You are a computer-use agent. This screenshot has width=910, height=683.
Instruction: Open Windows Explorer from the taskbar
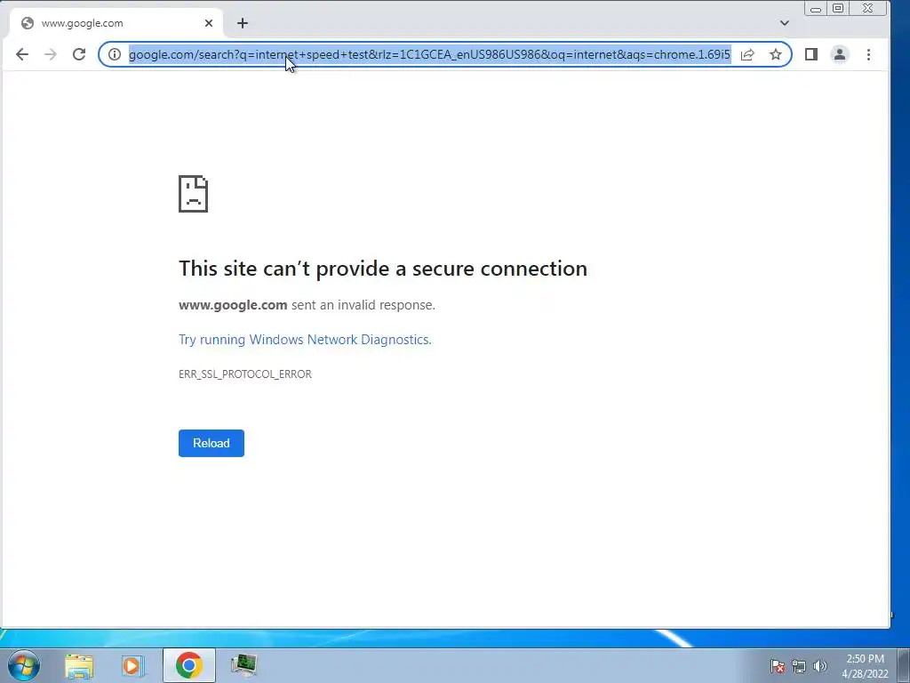click(x=79, y=665)
